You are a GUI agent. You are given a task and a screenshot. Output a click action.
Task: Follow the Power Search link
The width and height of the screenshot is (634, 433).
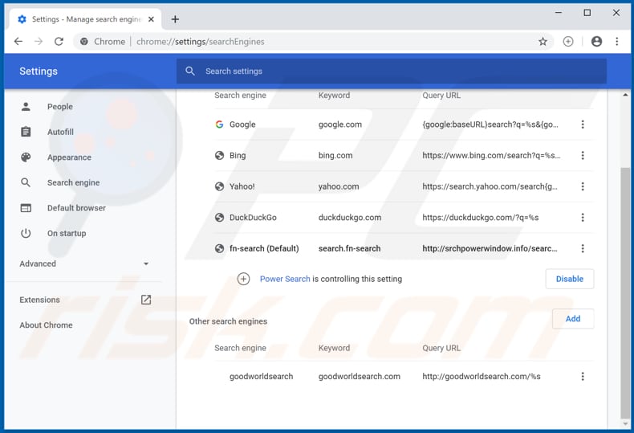285,279
